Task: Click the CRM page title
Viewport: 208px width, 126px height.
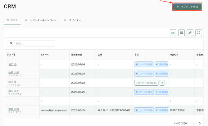Action: (10, 7)
